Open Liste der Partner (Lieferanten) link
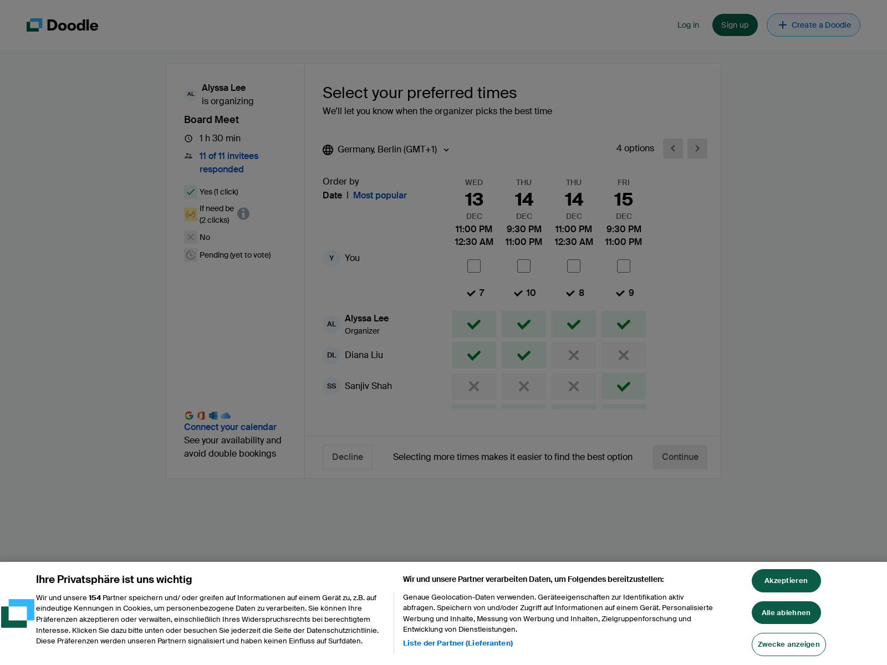This screenshot has height=665, width=887. point(458,643)
